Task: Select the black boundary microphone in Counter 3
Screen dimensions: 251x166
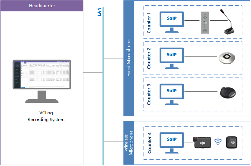Action: (x=228, y=92)
